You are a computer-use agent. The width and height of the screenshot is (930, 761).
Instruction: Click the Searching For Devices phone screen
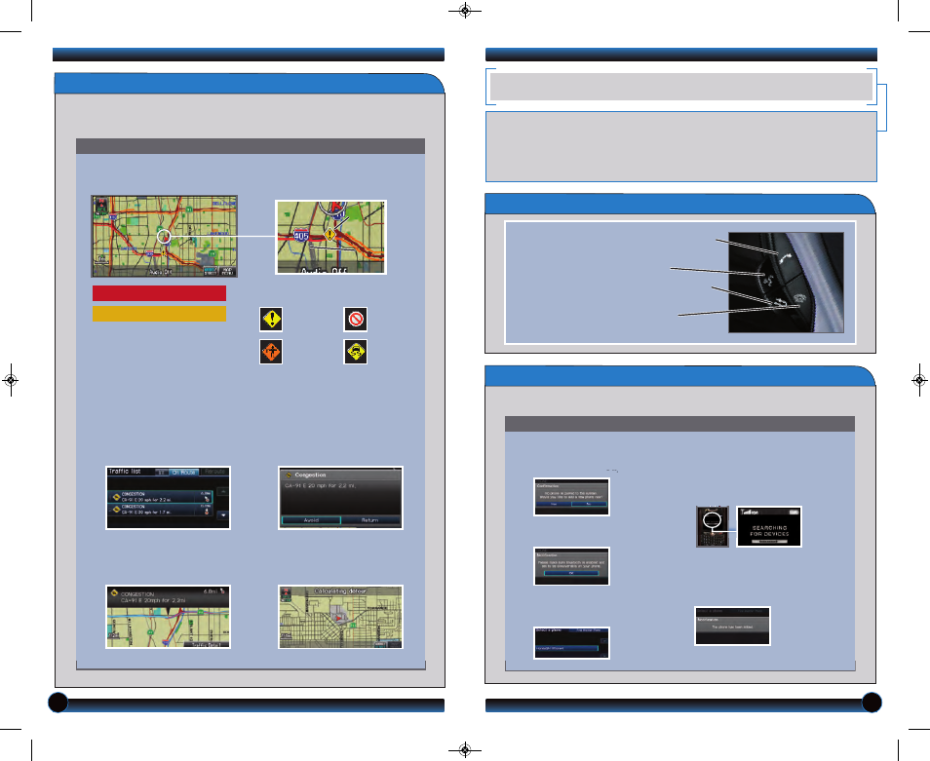click(769, 526)
